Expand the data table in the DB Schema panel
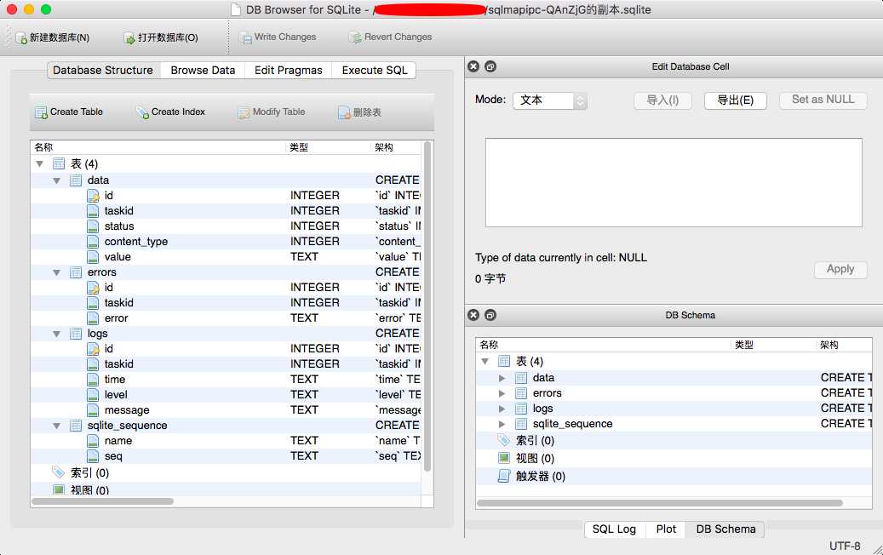Image resolution: width=883 pixels, height=555 pixels. 502,378
